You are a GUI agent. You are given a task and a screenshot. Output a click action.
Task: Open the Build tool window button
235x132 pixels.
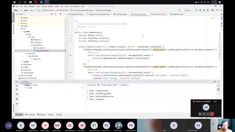coord(51,114)
